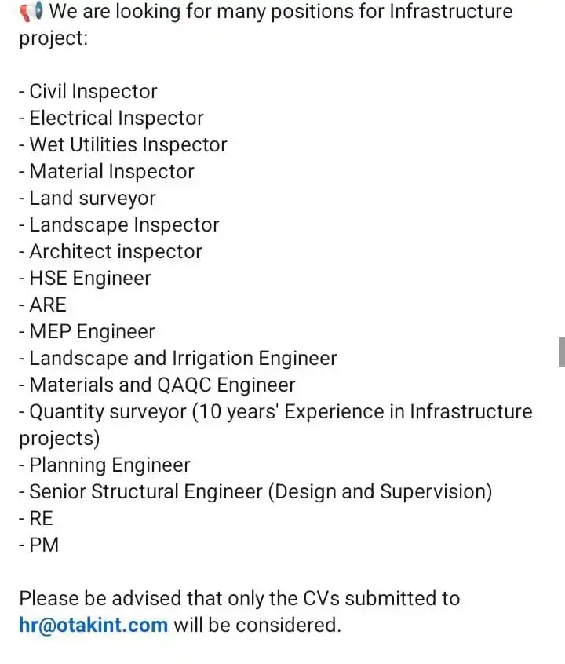Click the 'Landscape Inspector' line

click(119, 225)
